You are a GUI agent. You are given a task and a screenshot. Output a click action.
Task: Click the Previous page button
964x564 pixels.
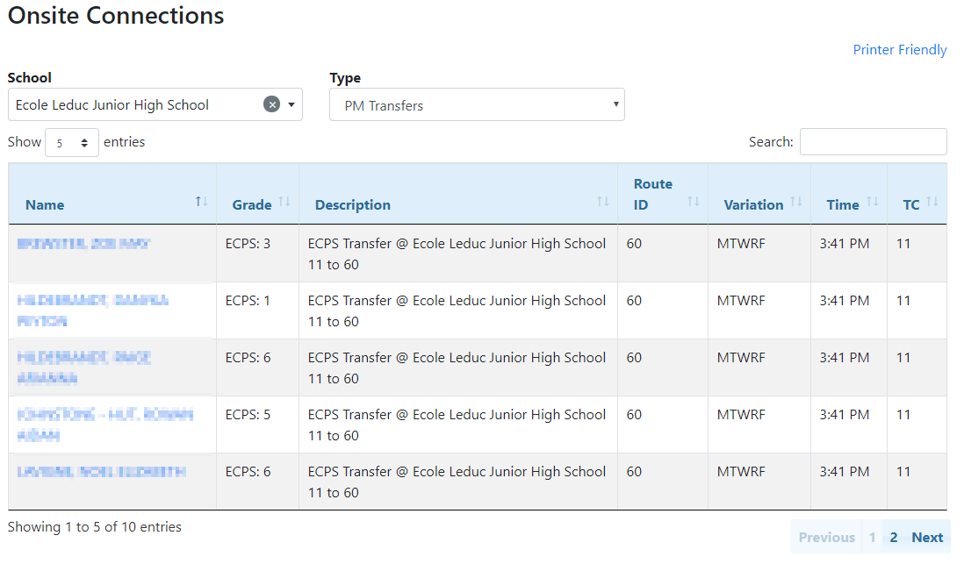click(826, 538)
